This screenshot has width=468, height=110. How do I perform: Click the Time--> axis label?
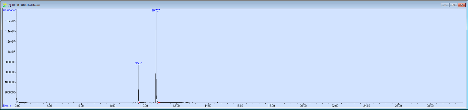[7, 106]
